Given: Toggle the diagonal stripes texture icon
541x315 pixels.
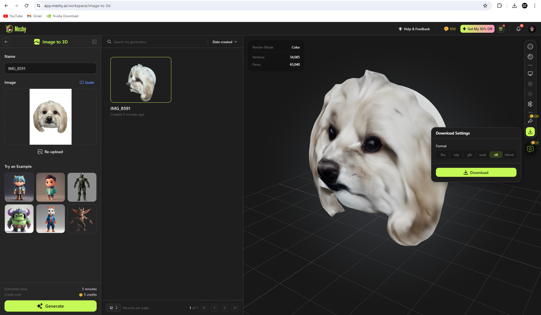Looking at the screenshot, I should pos(530,84).
